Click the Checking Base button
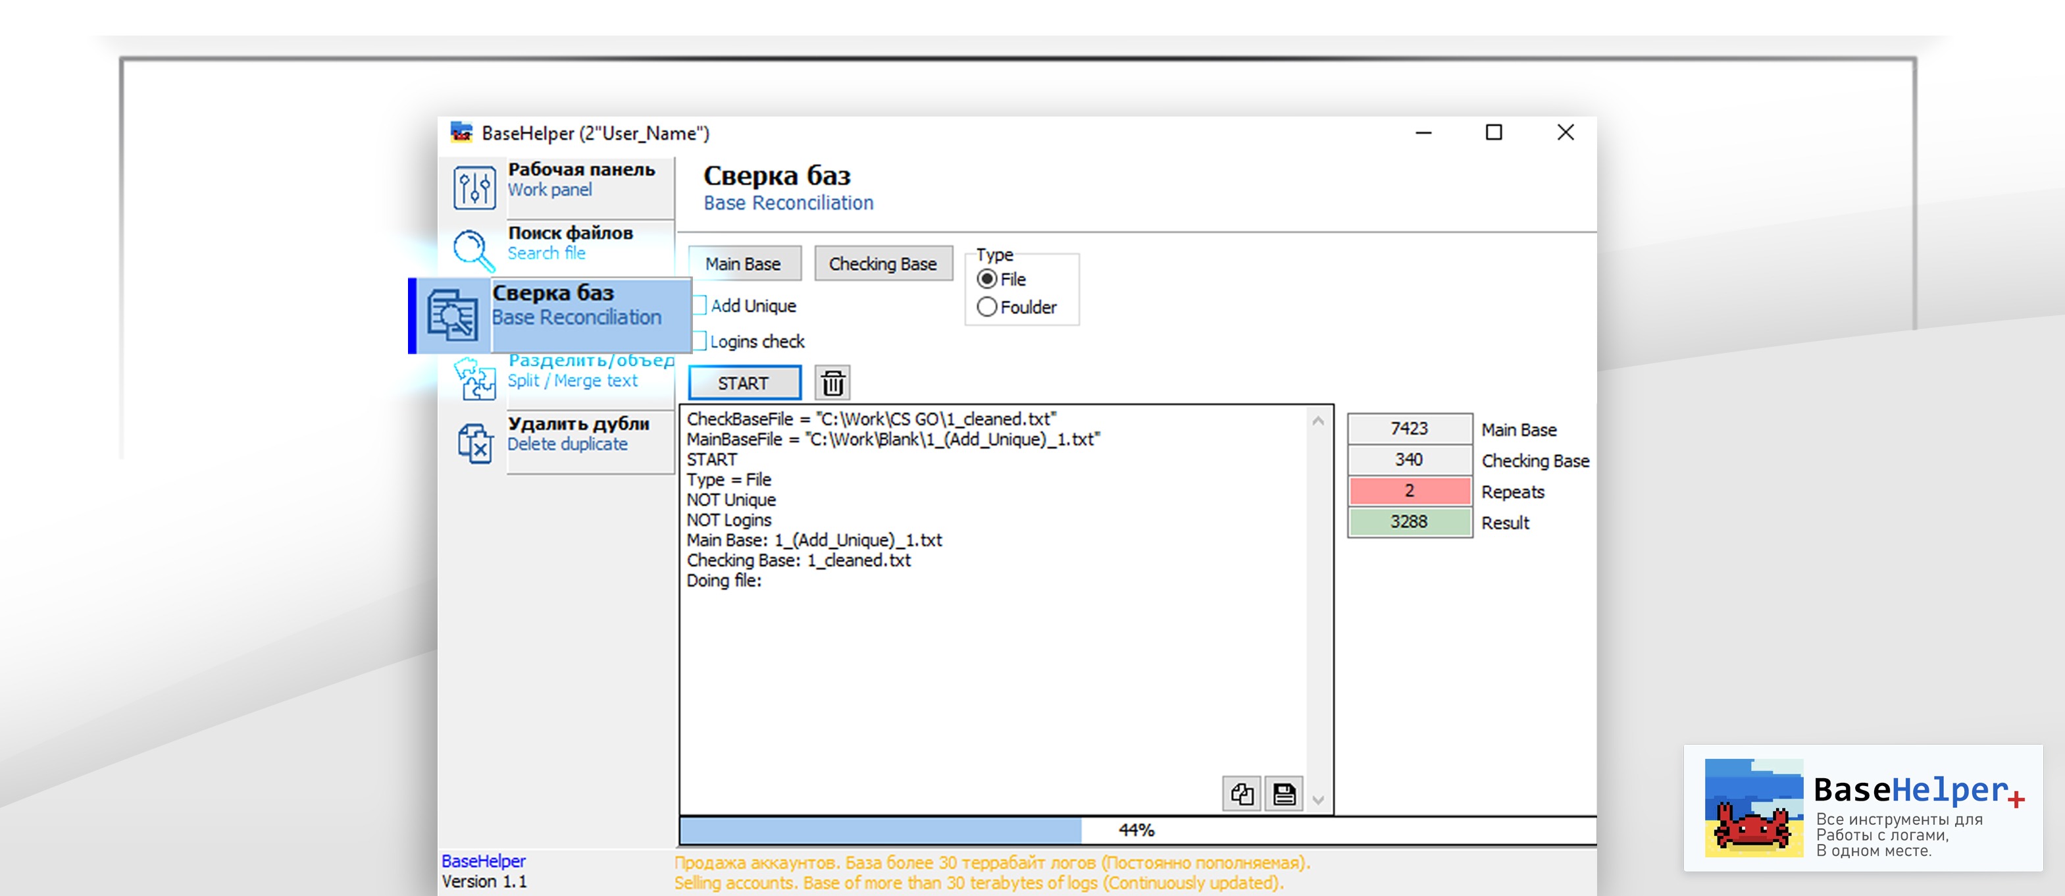This screenshot has height=896, width=2065. click(882, 264)
